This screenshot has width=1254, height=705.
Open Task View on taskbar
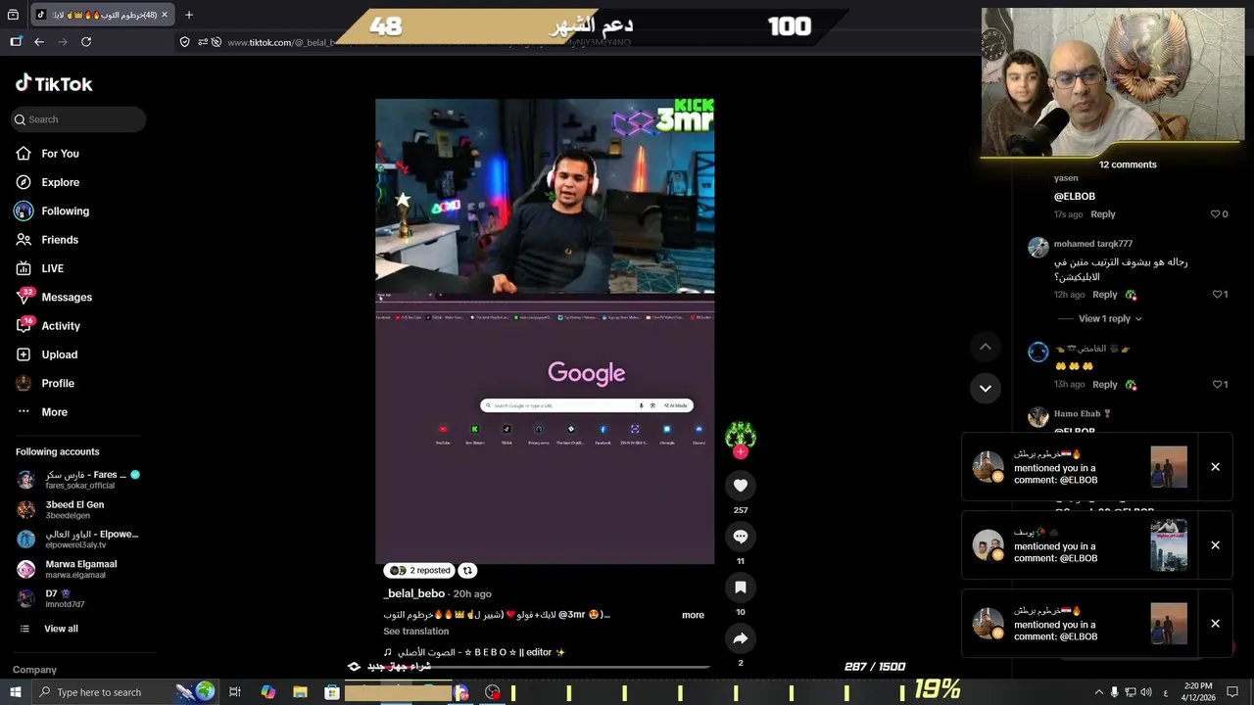point(235,692)
